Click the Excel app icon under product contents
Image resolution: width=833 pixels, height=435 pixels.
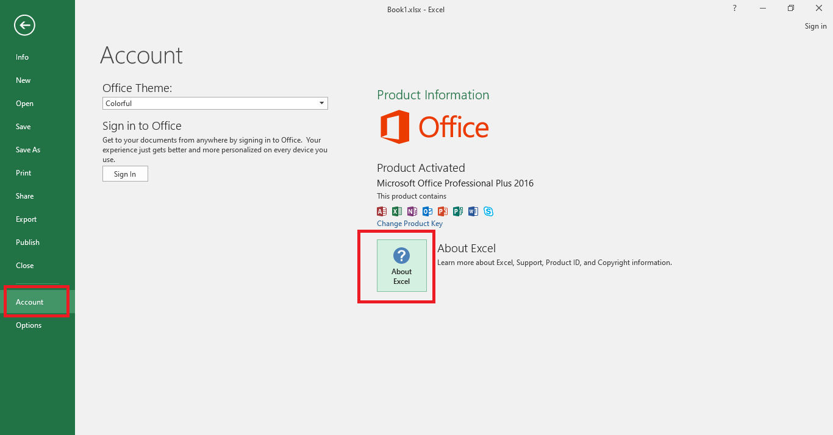[x=397, y=211]
